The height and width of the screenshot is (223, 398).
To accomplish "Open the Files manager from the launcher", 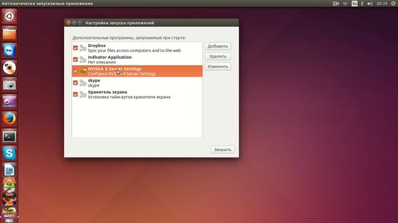I will coord(9,33).
